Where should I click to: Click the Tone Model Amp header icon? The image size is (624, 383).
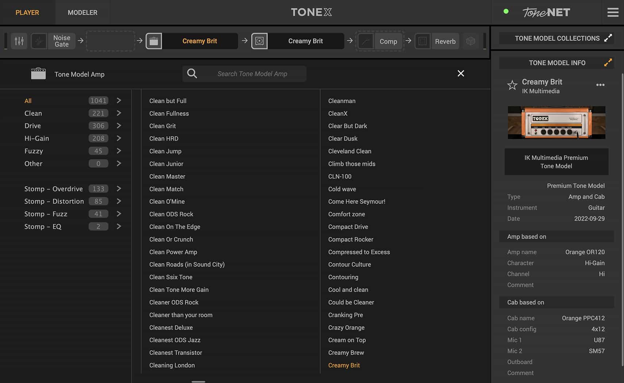[38, 74]
